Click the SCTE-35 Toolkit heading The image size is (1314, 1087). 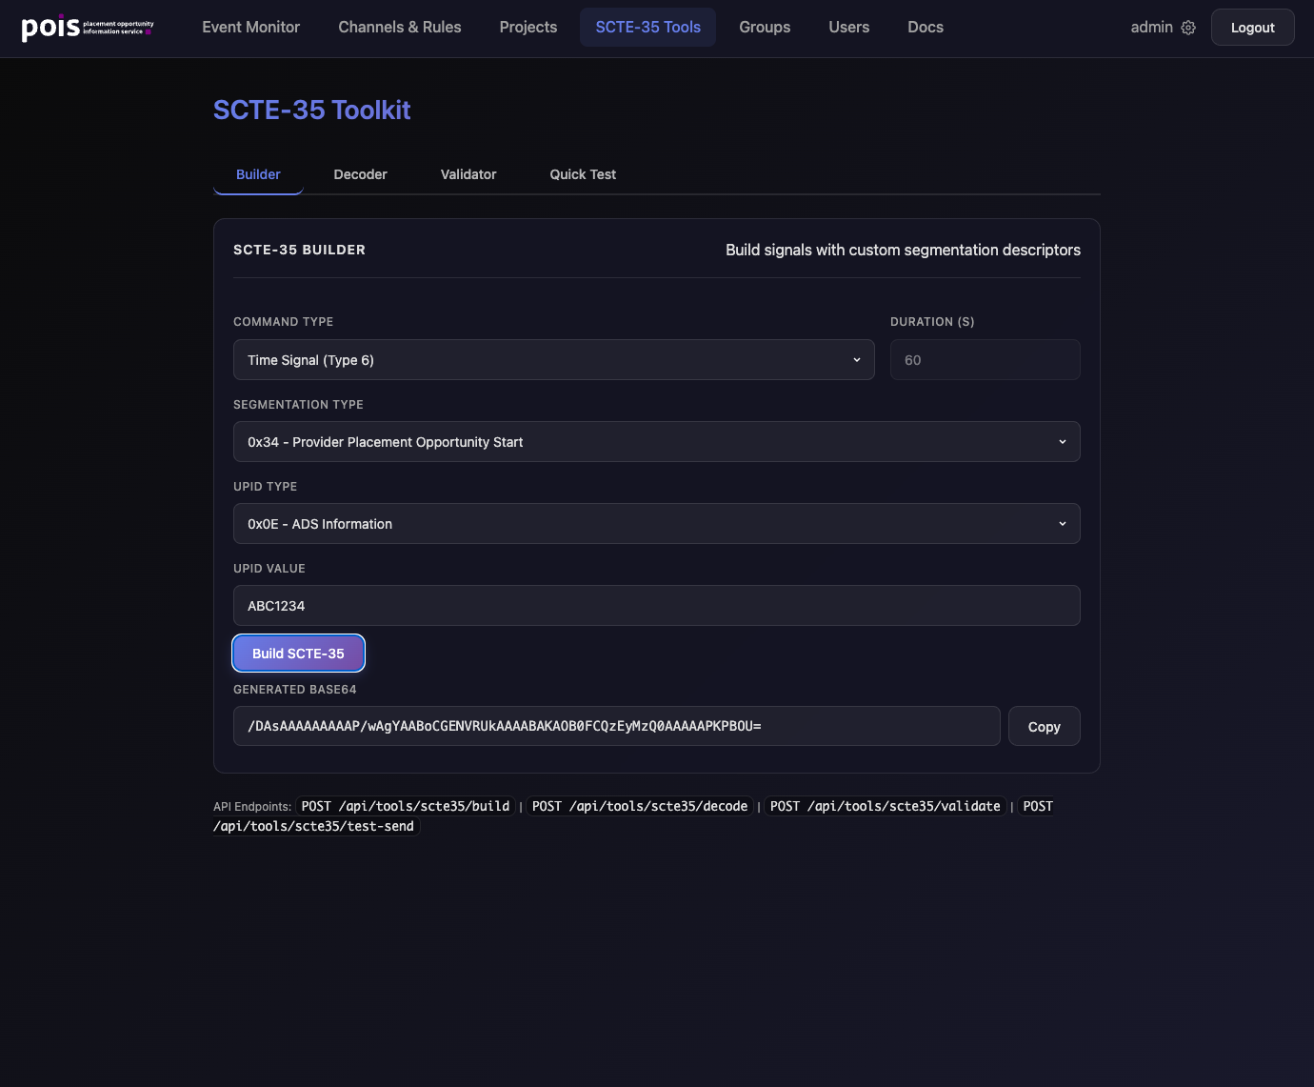pyautogui.click(x=312, y=110)
